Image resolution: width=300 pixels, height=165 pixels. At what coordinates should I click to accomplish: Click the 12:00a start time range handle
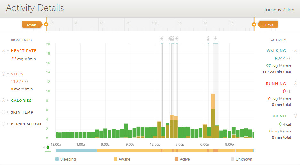pyautogui.click(x=32, y=24)
